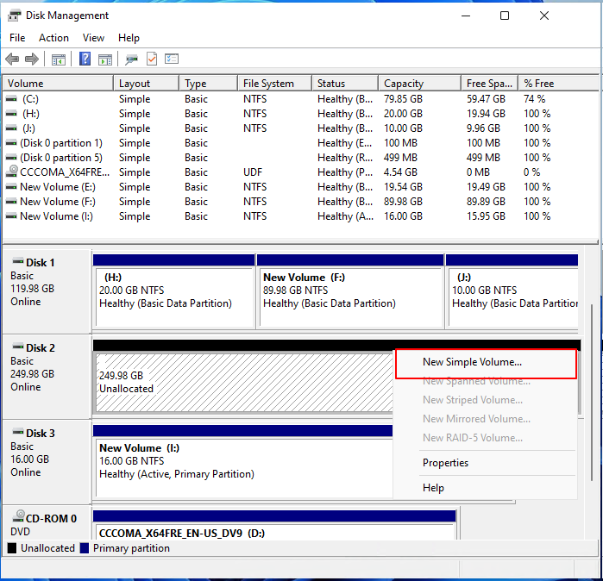This screenshot has height=581, width=603.
Task: Click the Show/Hide Action Pane icon
Action: click(104, 59)
